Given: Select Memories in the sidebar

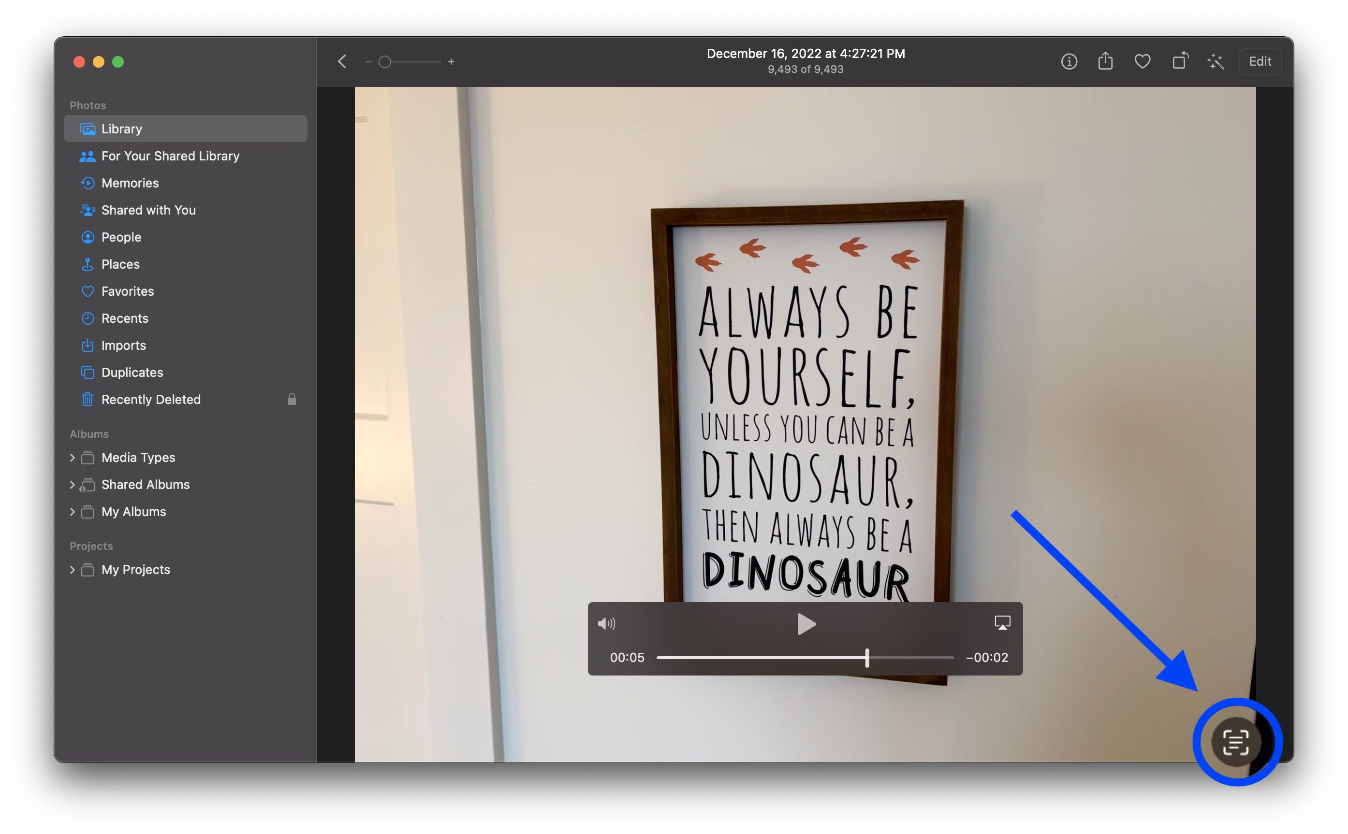Looking at the screenshot, I should [x=130, y=183].
